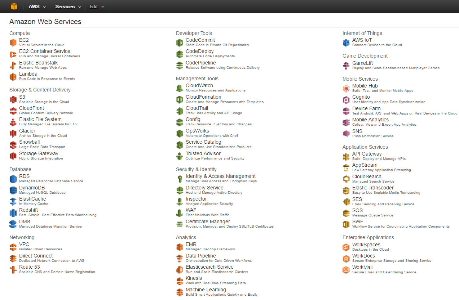This screenshot has height=300, width=459.
Task: Open the AWS dropdown menu
Action: (37, 6)
